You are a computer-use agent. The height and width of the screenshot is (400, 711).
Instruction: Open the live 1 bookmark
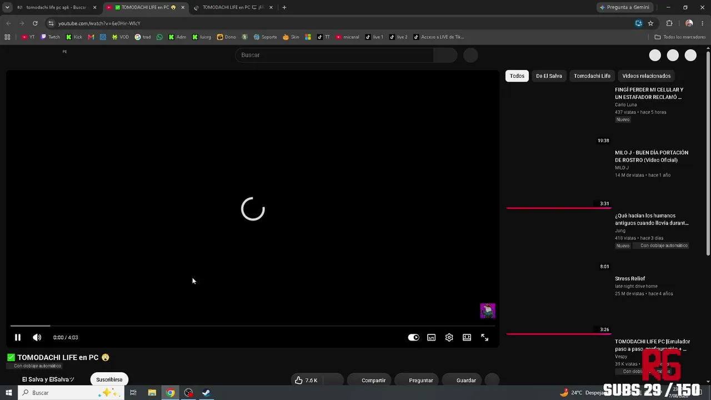coord(374,37)
